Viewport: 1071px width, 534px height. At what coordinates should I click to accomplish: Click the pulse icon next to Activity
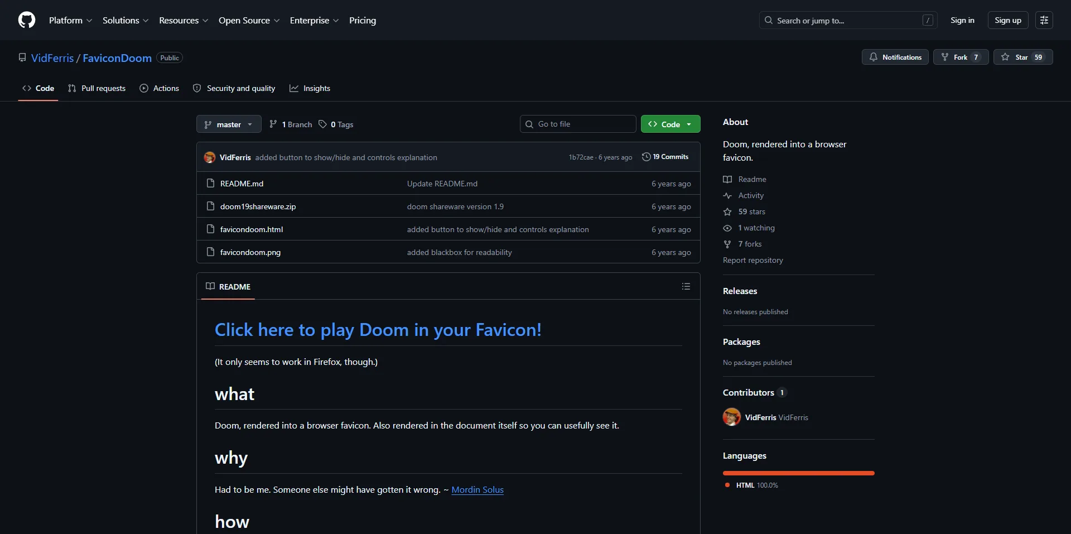pos(727,195)
